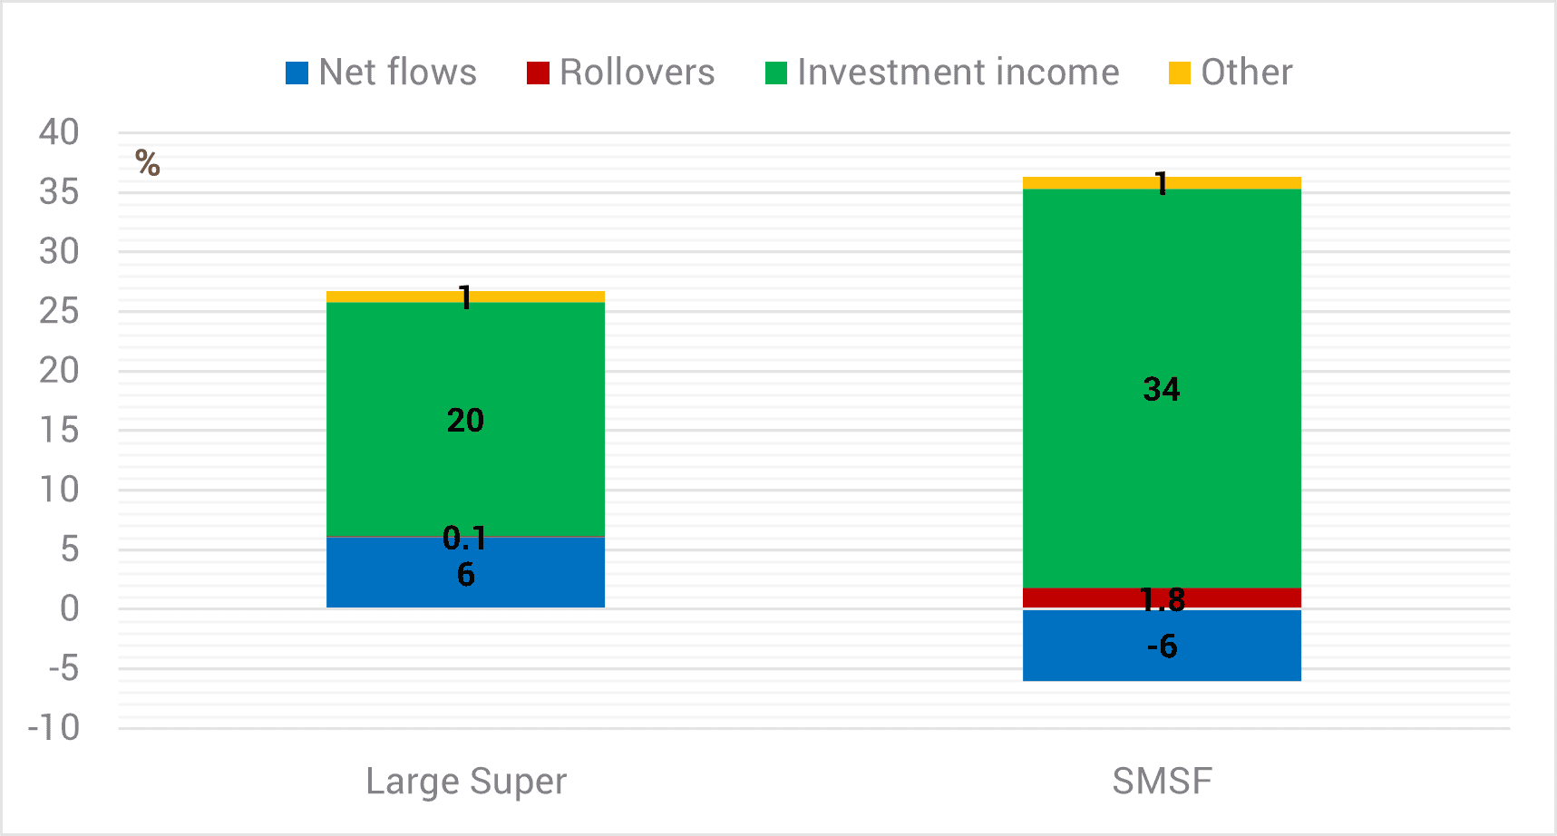
Task: Click the green Investment income legend swatch
Action: tap(776, 73)
